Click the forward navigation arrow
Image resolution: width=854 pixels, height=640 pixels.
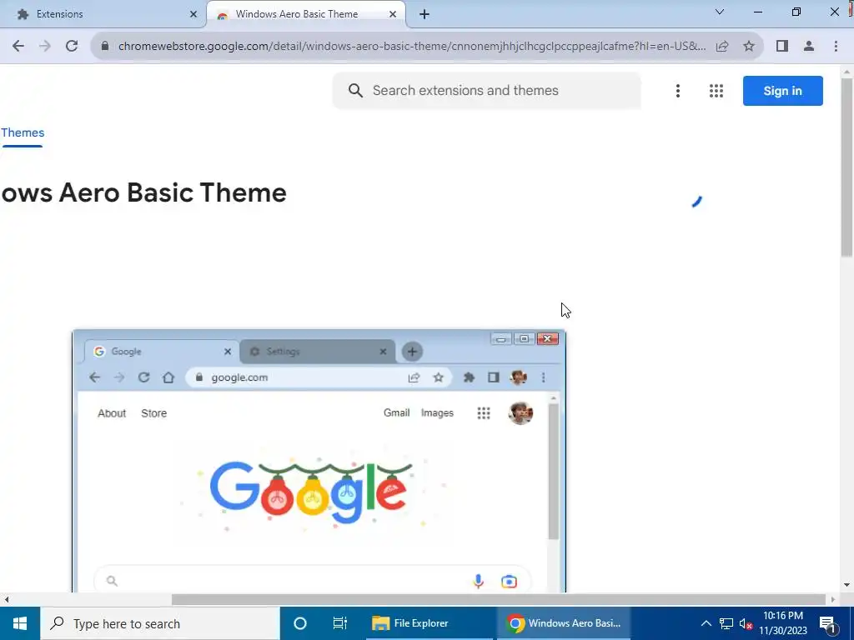[45, 47]
